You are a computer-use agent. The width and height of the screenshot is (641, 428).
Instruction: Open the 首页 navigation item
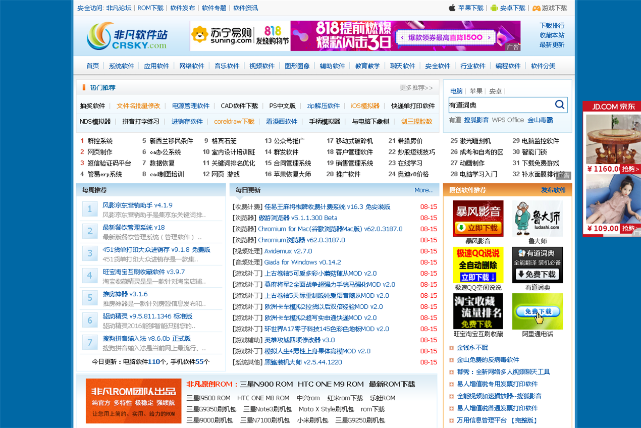[x=93, y=66]
